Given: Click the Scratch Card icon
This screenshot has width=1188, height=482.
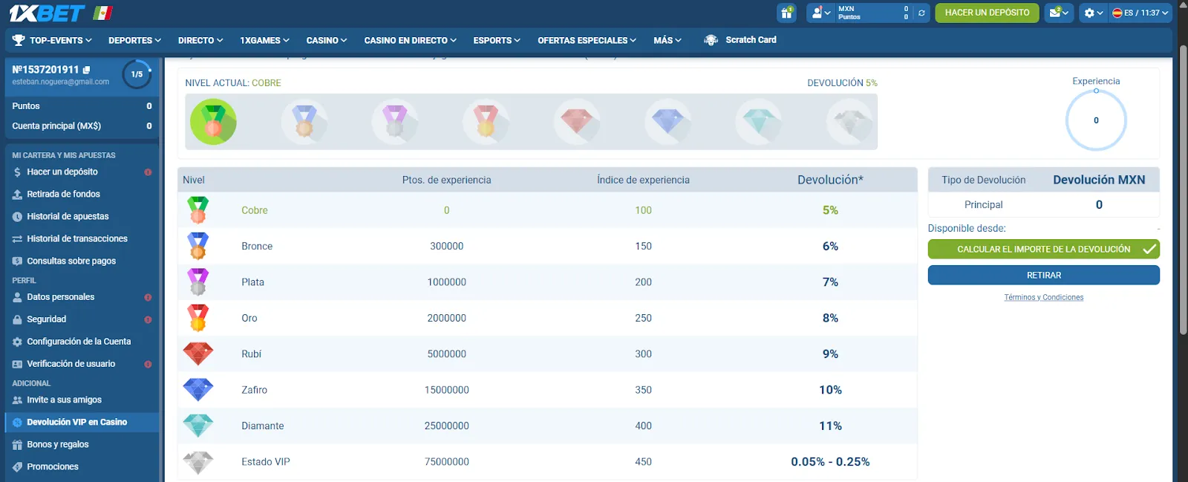Looking at the screenshot, I should coord(711,40).
